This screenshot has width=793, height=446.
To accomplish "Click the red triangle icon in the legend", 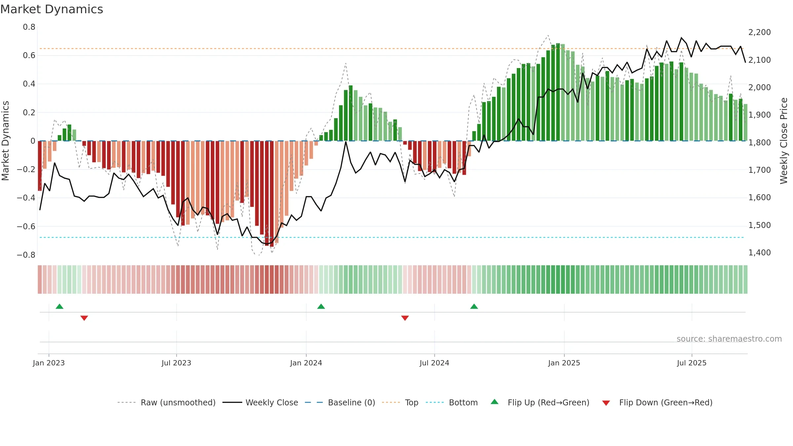I will click(x=606, y=403).
